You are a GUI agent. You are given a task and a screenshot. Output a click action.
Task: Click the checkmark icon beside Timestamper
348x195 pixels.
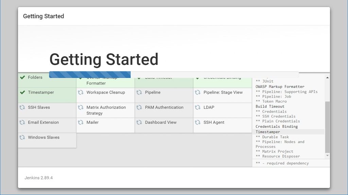[x=22, y=92]
